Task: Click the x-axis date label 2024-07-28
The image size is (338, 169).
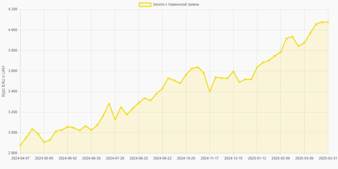Action: [115, 158]
